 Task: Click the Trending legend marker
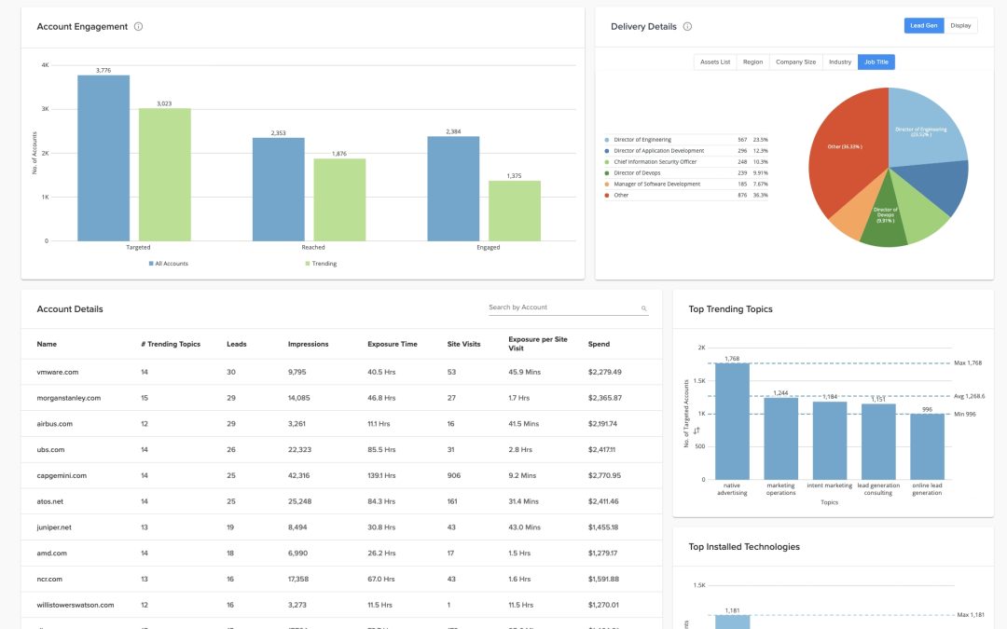[x=308, y=263]
